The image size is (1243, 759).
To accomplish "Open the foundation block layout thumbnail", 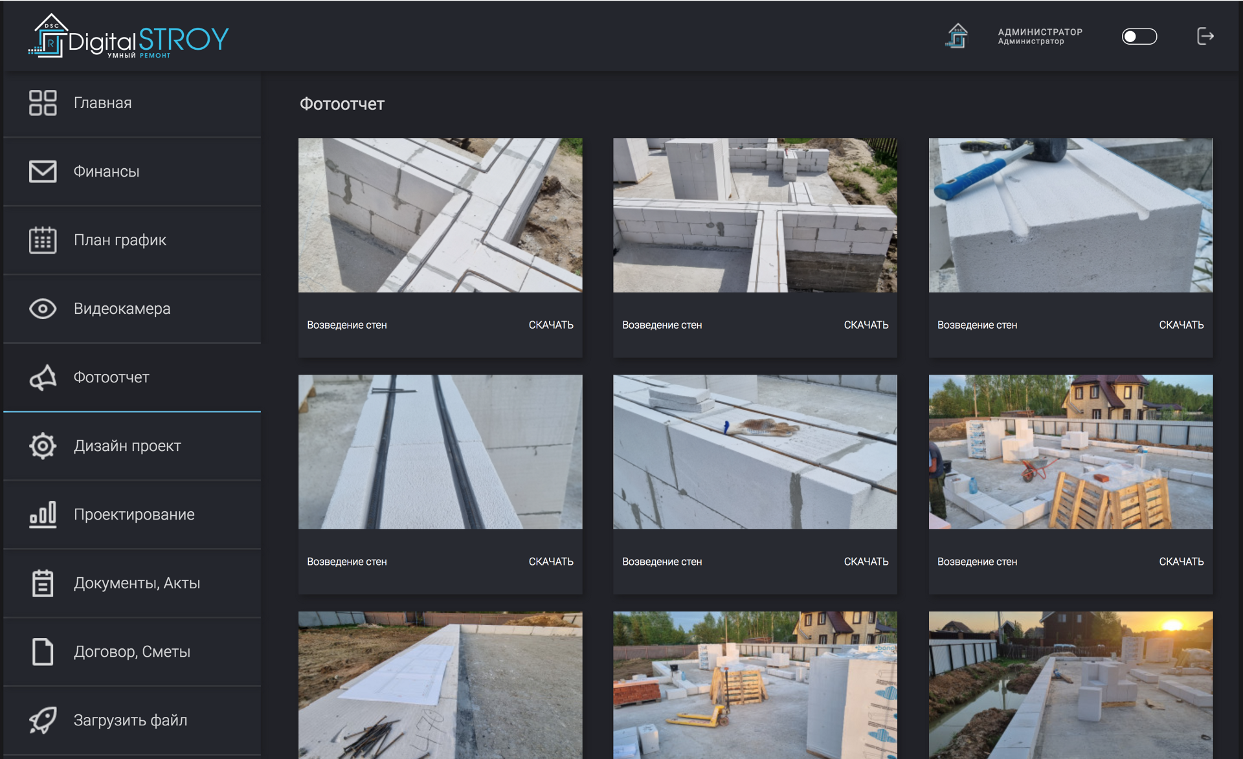I will tap(755, 215).
